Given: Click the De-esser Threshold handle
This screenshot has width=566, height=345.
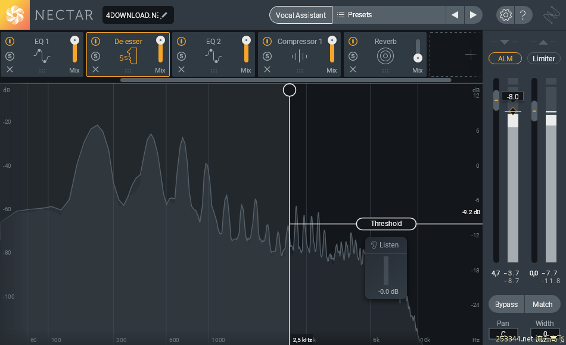Looking at the screenshot, I should (x=386, y=224).
